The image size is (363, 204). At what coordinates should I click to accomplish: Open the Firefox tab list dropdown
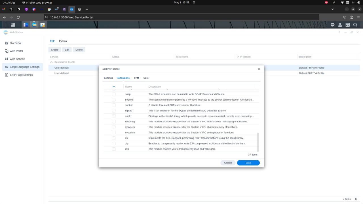click(x=332, y=9)
